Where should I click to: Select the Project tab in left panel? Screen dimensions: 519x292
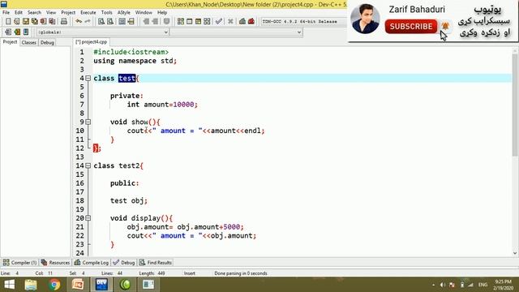10,42
